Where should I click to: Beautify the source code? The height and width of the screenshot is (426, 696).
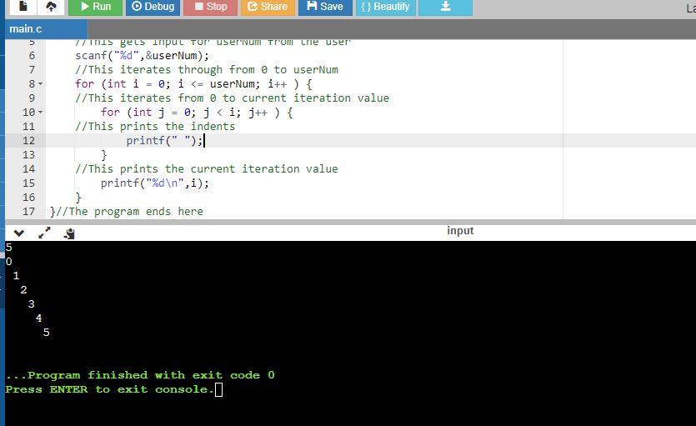tap(385, 7)
